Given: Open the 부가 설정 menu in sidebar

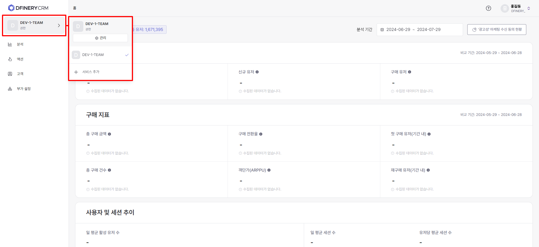Looking at the screenshot, I should (23, 89).
